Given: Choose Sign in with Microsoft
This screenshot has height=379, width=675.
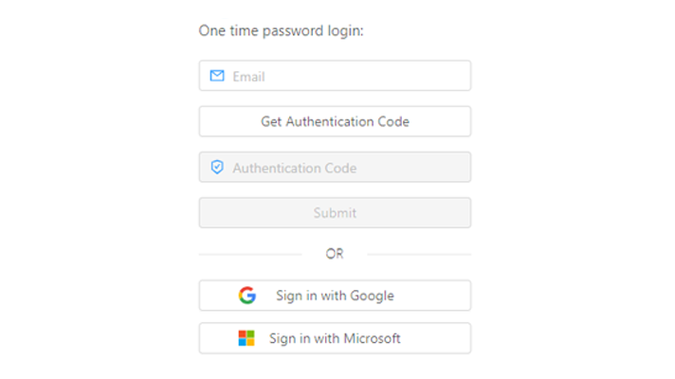Looking at the screenshot, I should coord(335,338).
